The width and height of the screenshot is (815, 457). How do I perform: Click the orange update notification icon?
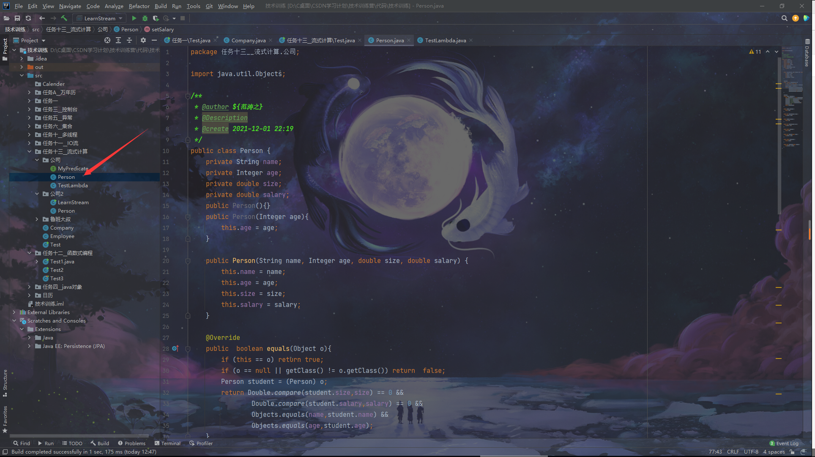(796, 18)
